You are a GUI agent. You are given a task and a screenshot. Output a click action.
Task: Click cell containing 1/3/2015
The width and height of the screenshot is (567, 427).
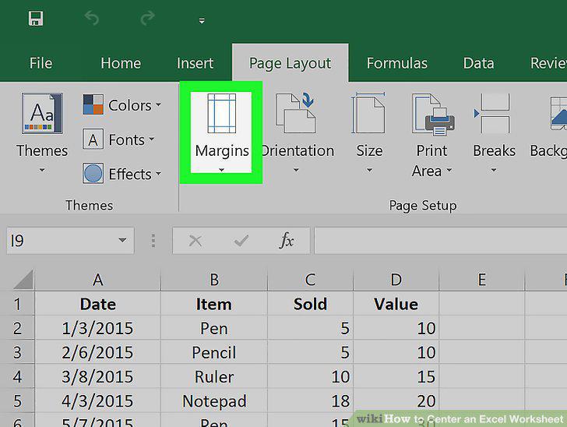click(97, 328)
